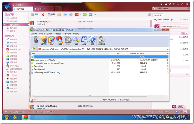Expand the 数字商城 submenu arrow
The width and height of the screenshot is (194, 124).
tap(27, 43)
